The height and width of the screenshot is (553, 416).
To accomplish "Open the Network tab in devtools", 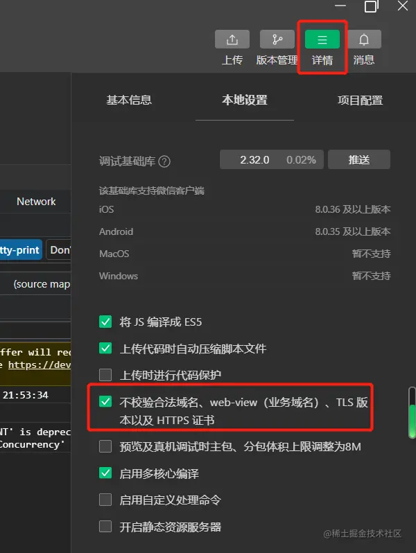I will tap(36, 202).
